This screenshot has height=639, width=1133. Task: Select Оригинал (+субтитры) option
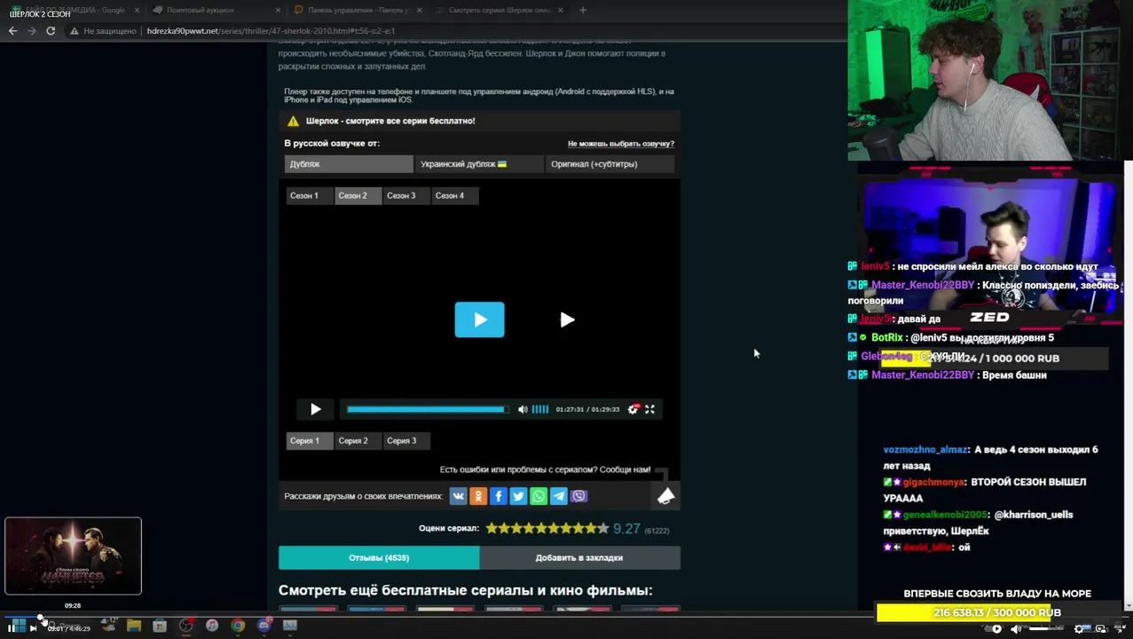click(610, 164)
